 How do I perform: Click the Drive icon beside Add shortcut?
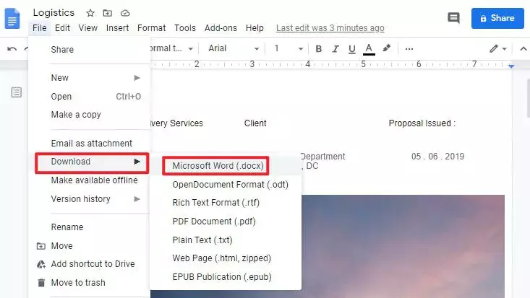41,264
